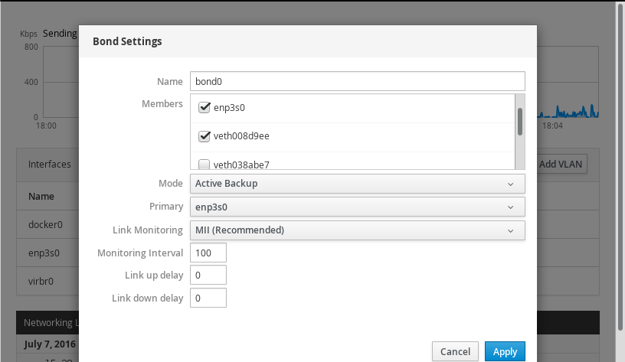Open the Link Monitoring dropdown
The width and height of the screenshot is (625, 362).
pyautogui.click(x=357, y=230)
